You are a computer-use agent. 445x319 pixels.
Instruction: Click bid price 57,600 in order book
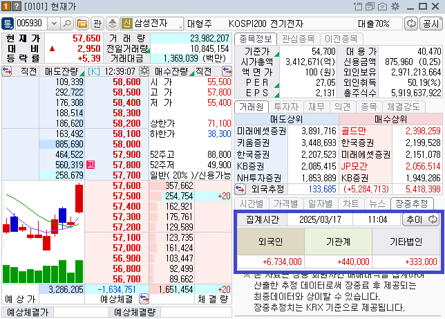126,185
